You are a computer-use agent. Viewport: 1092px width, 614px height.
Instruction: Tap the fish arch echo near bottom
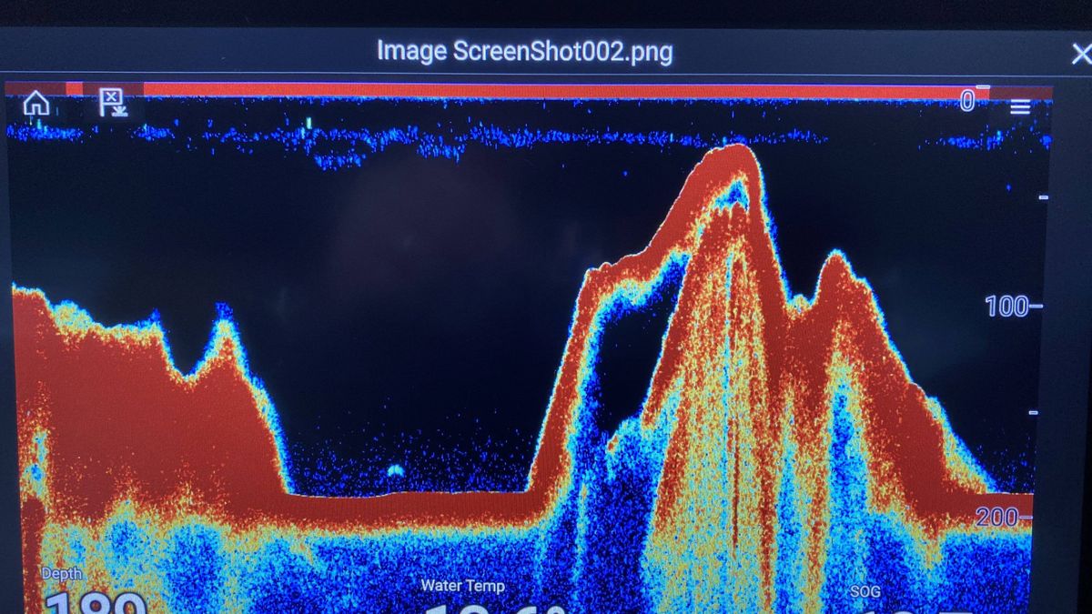pos(395,470)
